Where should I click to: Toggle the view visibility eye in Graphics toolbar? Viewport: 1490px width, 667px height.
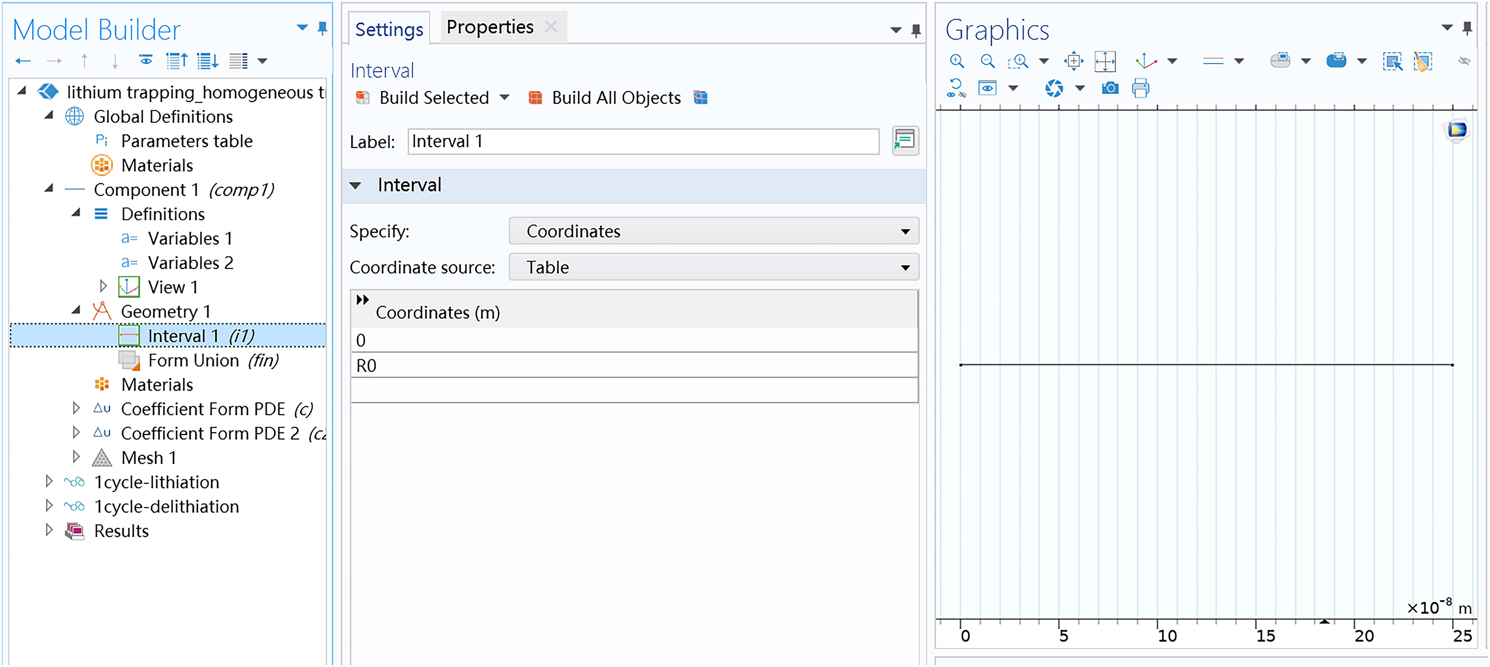click(x=987, y=89)
